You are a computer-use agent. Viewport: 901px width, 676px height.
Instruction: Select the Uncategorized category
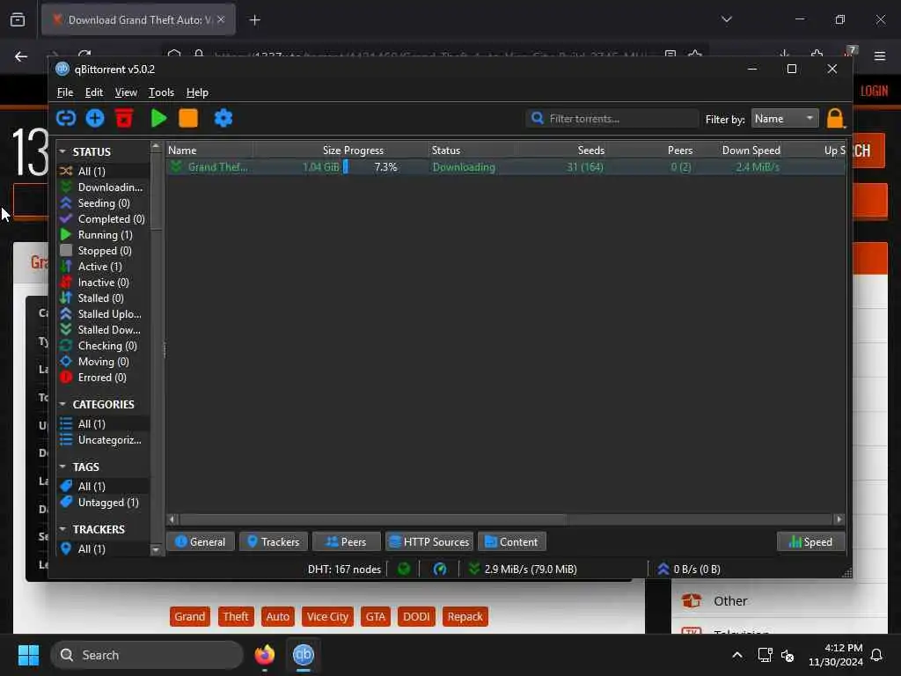pos(104,440)
